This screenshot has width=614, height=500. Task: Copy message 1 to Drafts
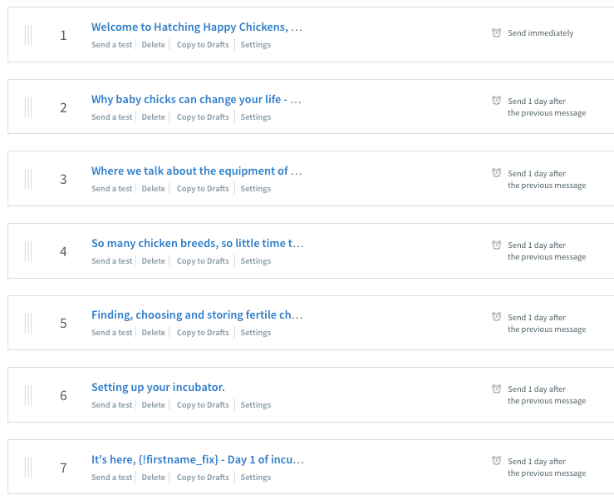click(203, 45)
